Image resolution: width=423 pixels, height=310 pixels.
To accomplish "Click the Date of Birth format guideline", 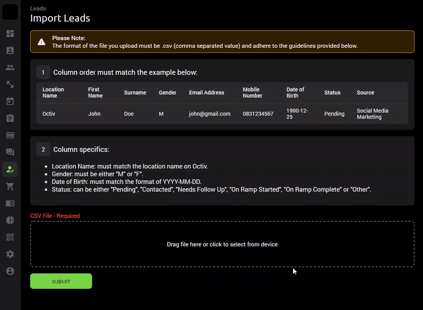I will tap(126, 182).
